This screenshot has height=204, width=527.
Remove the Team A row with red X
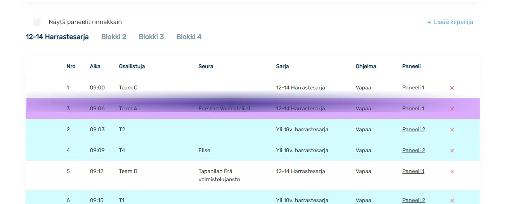[x=452, y=109]
